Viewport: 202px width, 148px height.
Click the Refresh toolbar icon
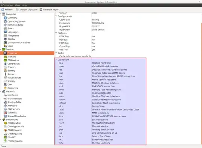coord(3,9)
